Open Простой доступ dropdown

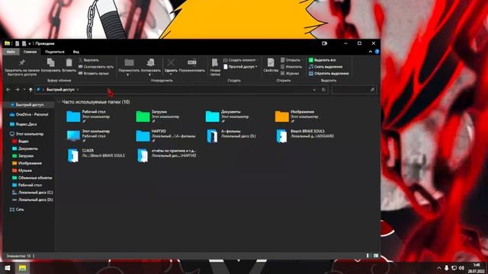[240, 67]
